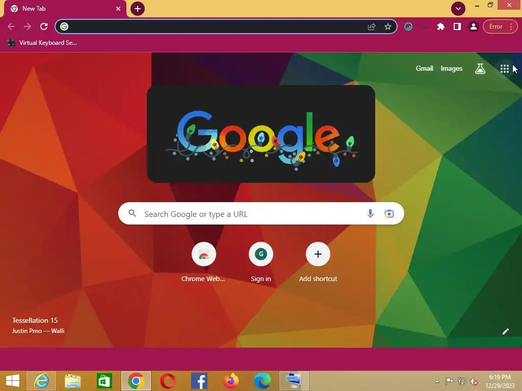Open Facebook taskbar icon
Image resolution: width=522 pixels, height=391 pixels.
coord(199,381)
